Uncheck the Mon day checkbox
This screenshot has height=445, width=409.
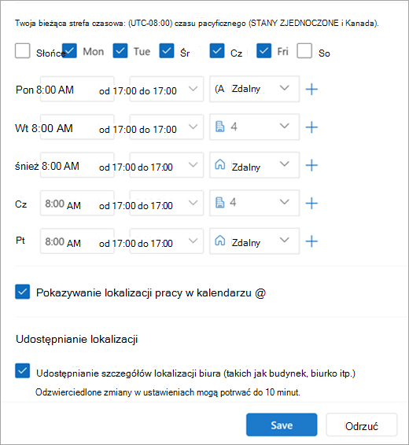69,51
